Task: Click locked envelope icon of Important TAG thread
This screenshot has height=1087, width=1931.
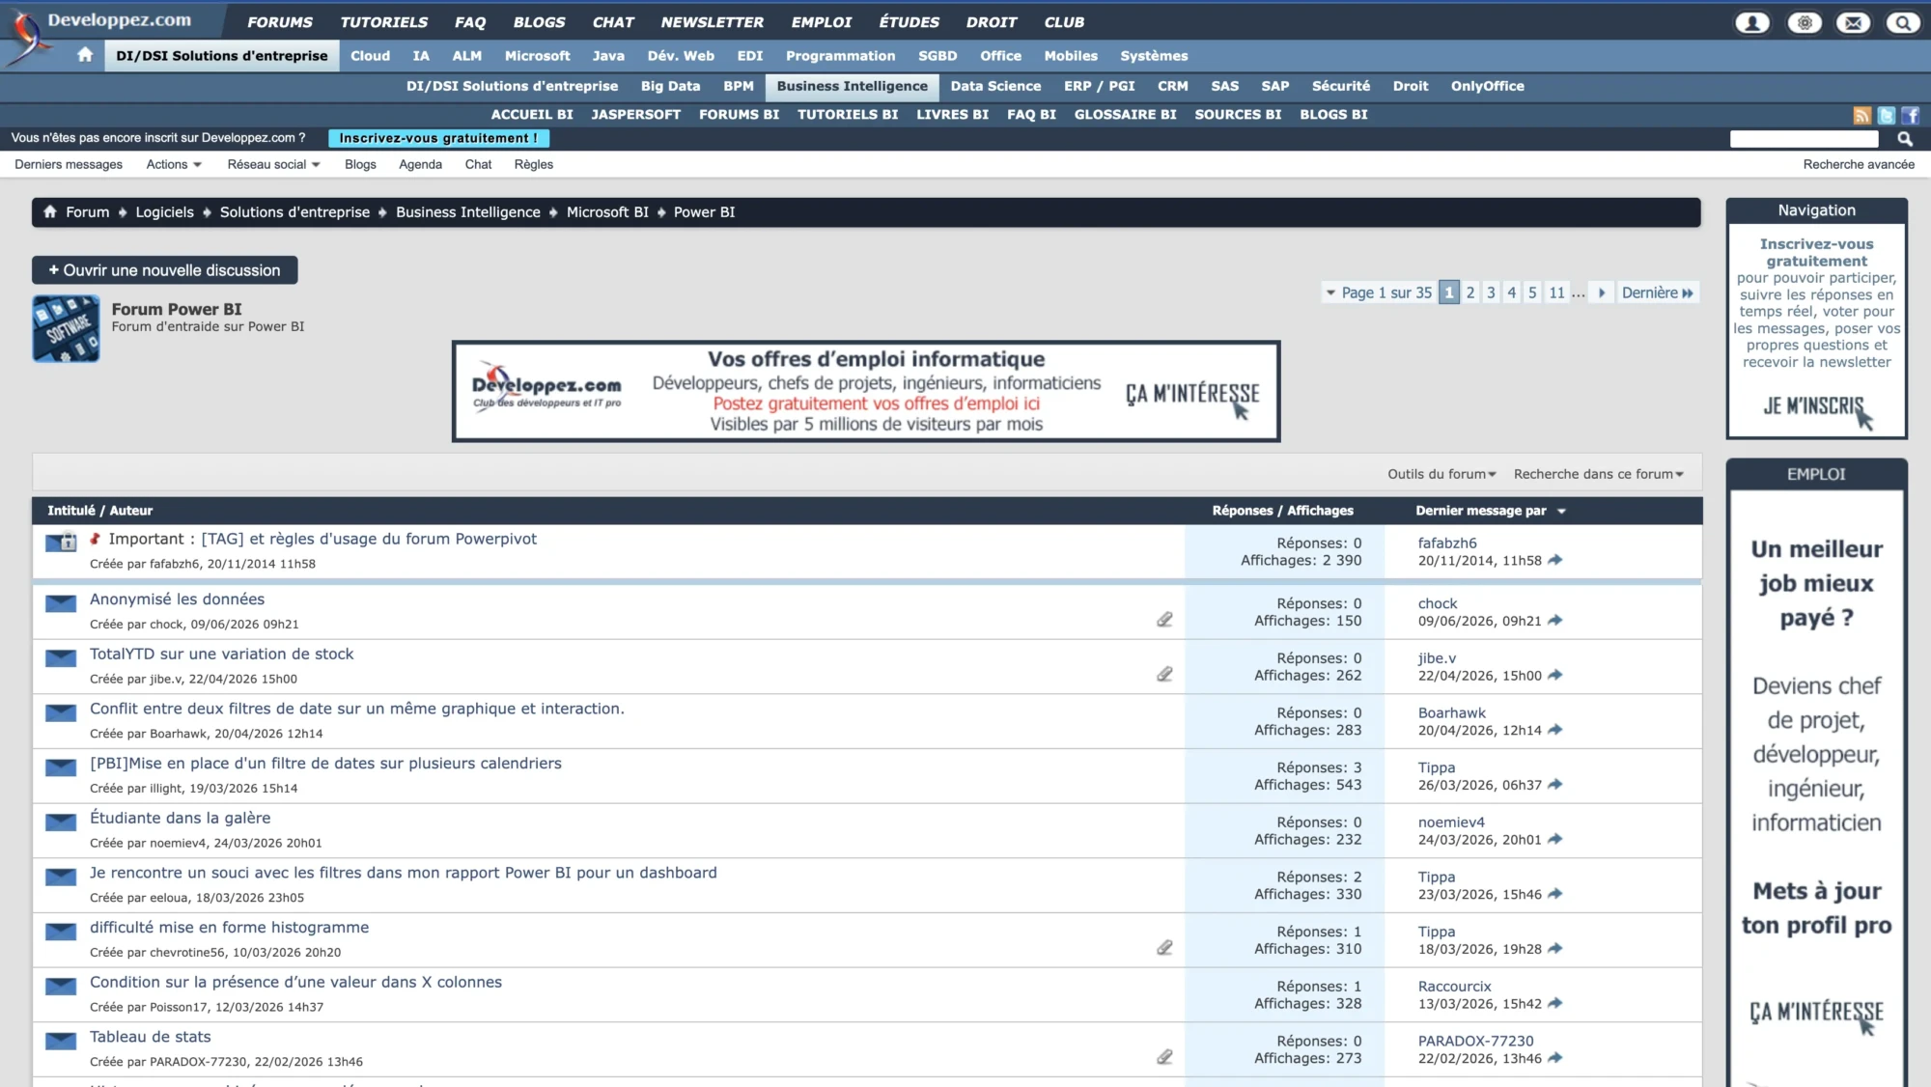Action: [x=61, y=542]
